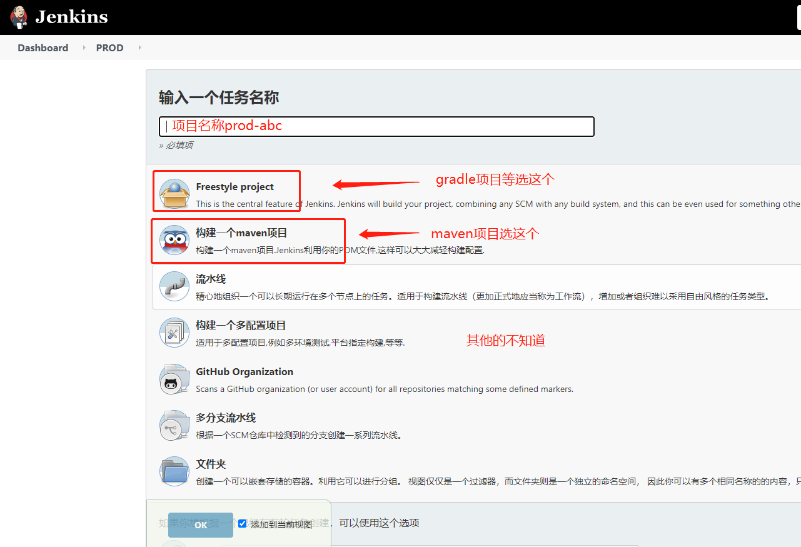Click the Scans a GitHub organization description

(385, 389)
